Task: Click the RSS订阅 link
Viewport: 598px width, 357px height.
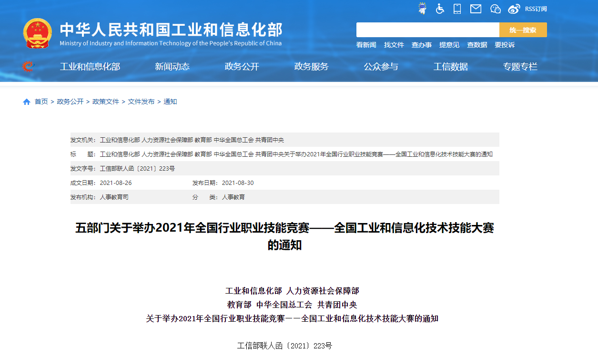Action: click(x=536, y=9)
